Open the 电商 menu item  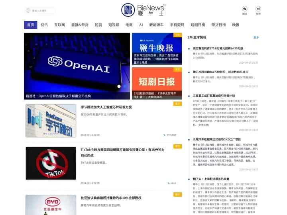click(x=129, y=25)
